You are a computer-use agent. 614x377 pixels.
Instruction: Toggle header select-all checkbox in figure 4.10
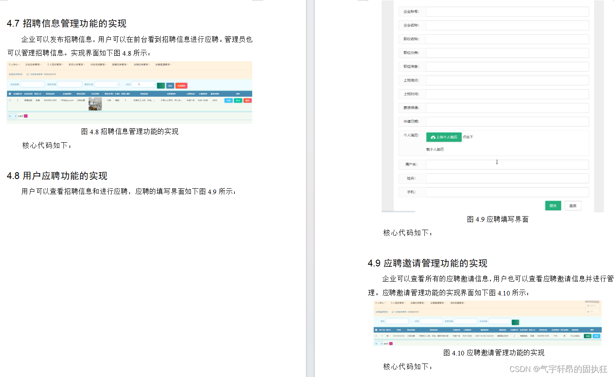[x=376, y=330]
